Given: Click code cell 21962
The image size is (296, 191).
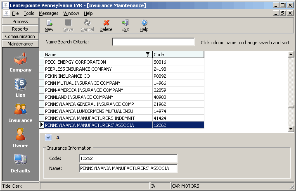Looking at the screenshot, I should (178, 104).
